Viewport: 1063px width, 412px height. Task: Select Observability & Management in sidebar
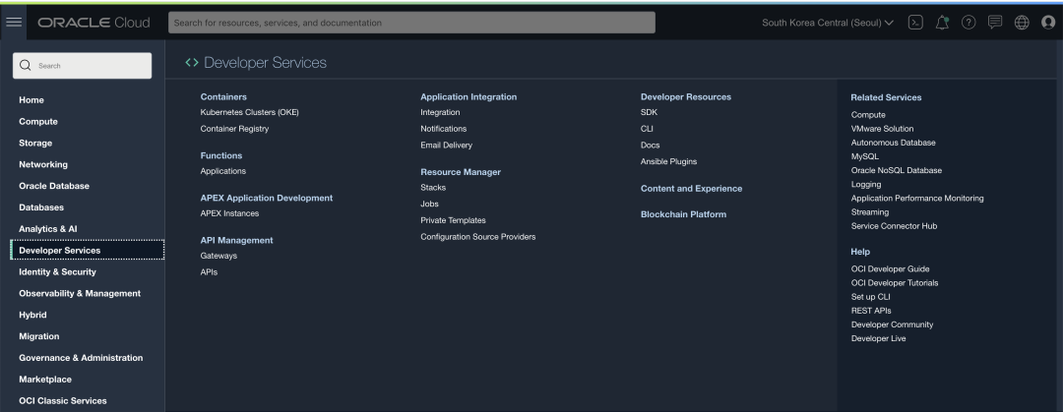click(x=80, y=293)
